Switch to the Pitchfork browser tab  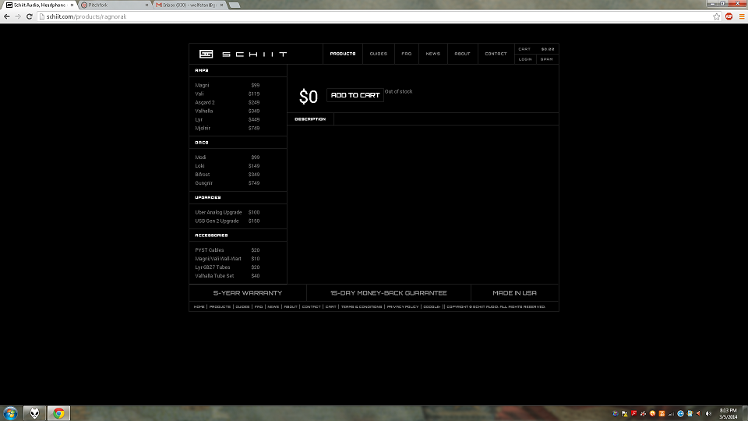[x=114, y=5]
